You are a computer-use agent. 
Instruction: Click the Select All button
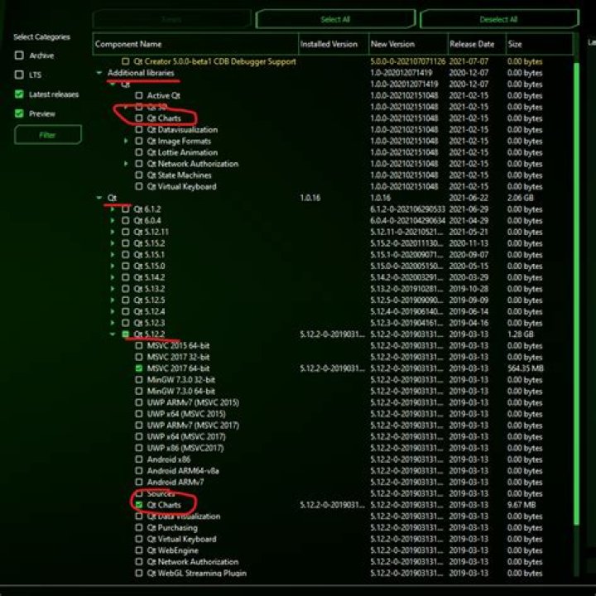point(335,19)
